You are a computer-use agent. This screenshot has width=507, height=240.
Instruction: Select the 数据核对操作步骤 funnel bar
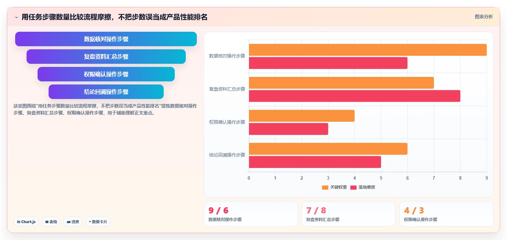pyautogui.click(x=106, y=39)
